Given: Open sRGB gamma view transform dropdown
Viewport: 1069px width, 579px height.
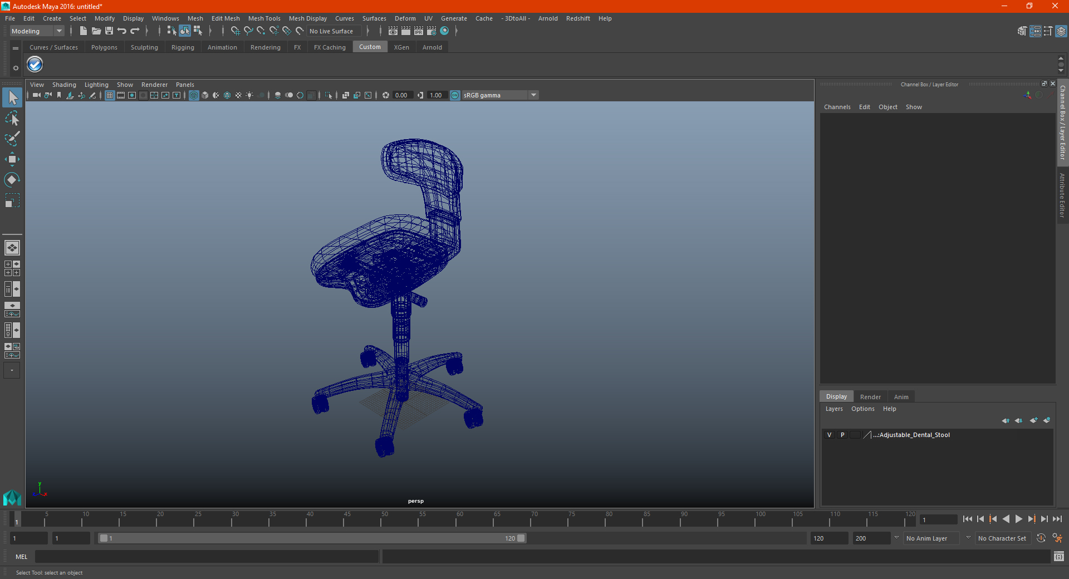Looking at the screenshot, I should pos(500,95).
